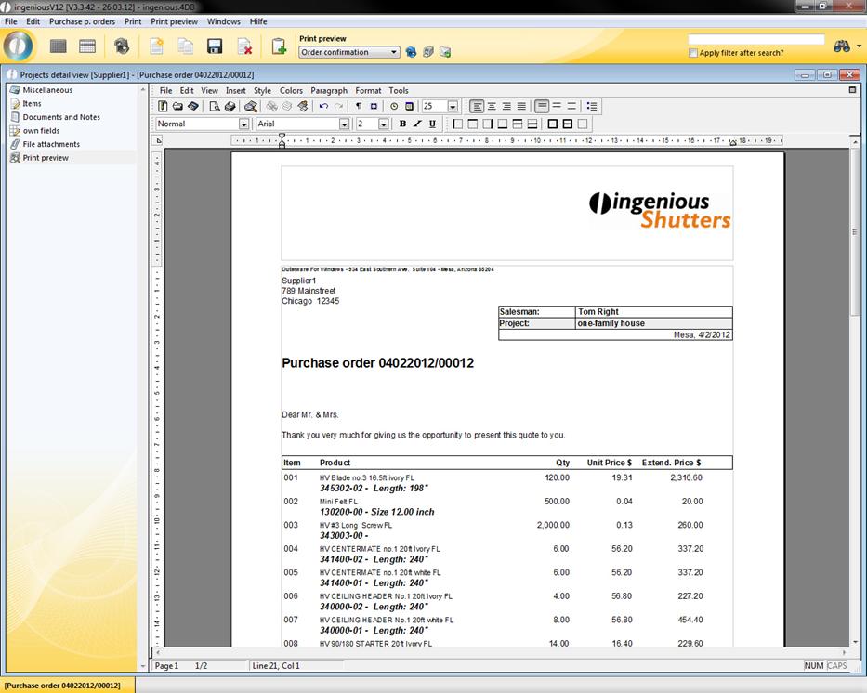Viewport: 867px width, 693px height.
Task: Center align the paragraph text
Action: click(492, 107)
